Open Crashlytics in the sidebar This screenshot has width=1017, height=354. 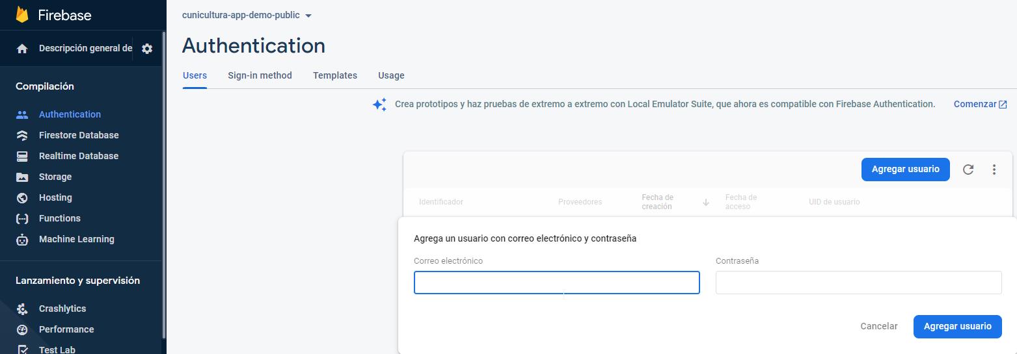pos(62,309)
